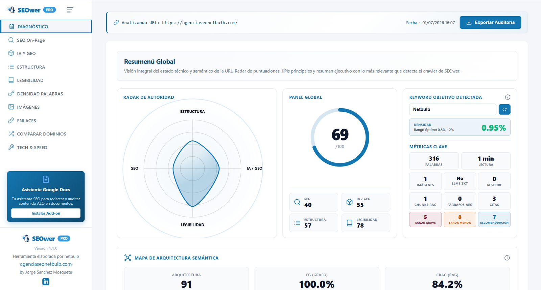The width and height of the screenshot is (541, 290).
Task: Show info for Keyword Objetivo Detectada
Action: [x=508, y=97]
